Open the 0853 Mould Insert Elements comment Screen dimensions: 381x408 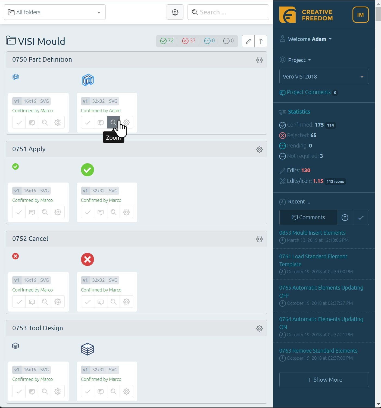312,233
